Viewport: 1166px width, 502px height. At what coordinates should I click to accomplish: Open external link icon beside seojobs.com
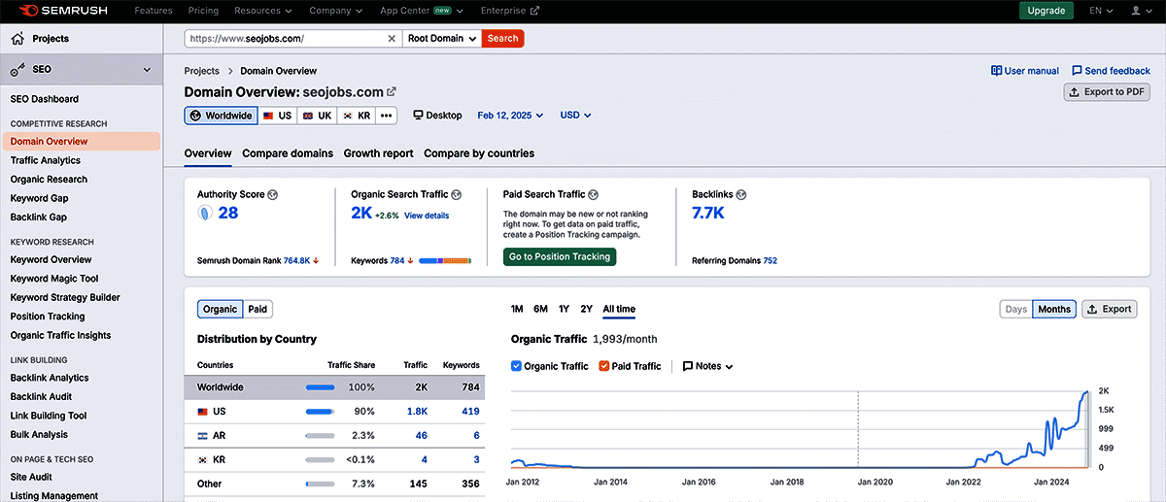[392, 91]
